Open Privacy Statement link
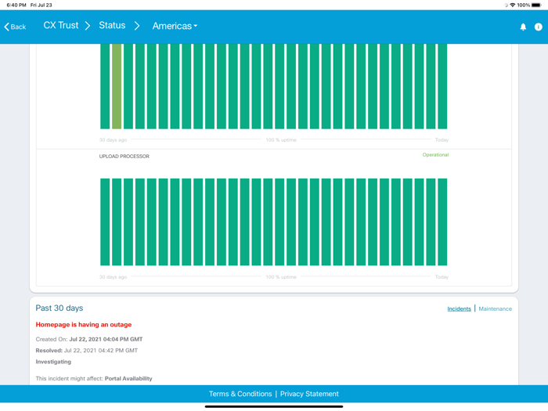548x411 pixels. pos(309,394)
